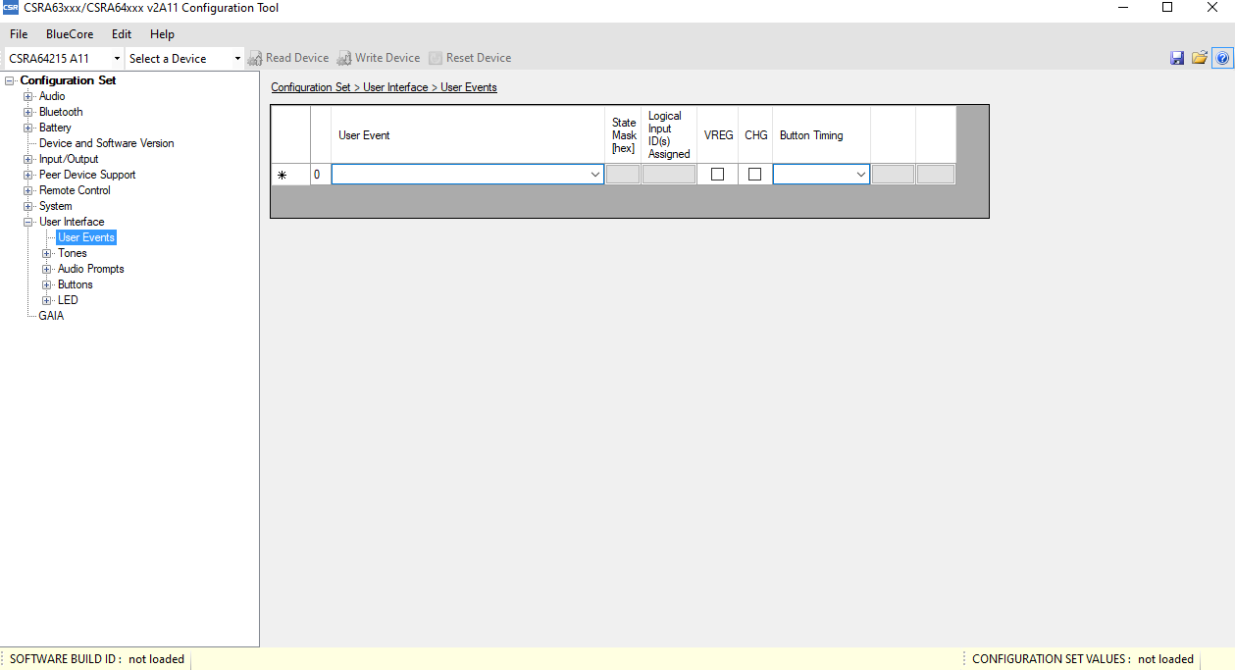Click the Read Device toolbar icon
The height and width of the screenshot is (670, 1235).
(x=256, y=58)
